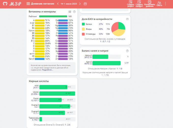Open help for Доля БЖУ в калорийности
The width and height of the screenshot is (173, 128).
[x=127, y=19]
